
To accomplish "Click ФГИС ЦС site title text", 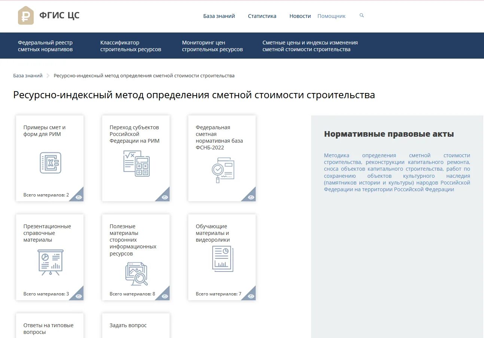I will (59, 15).
